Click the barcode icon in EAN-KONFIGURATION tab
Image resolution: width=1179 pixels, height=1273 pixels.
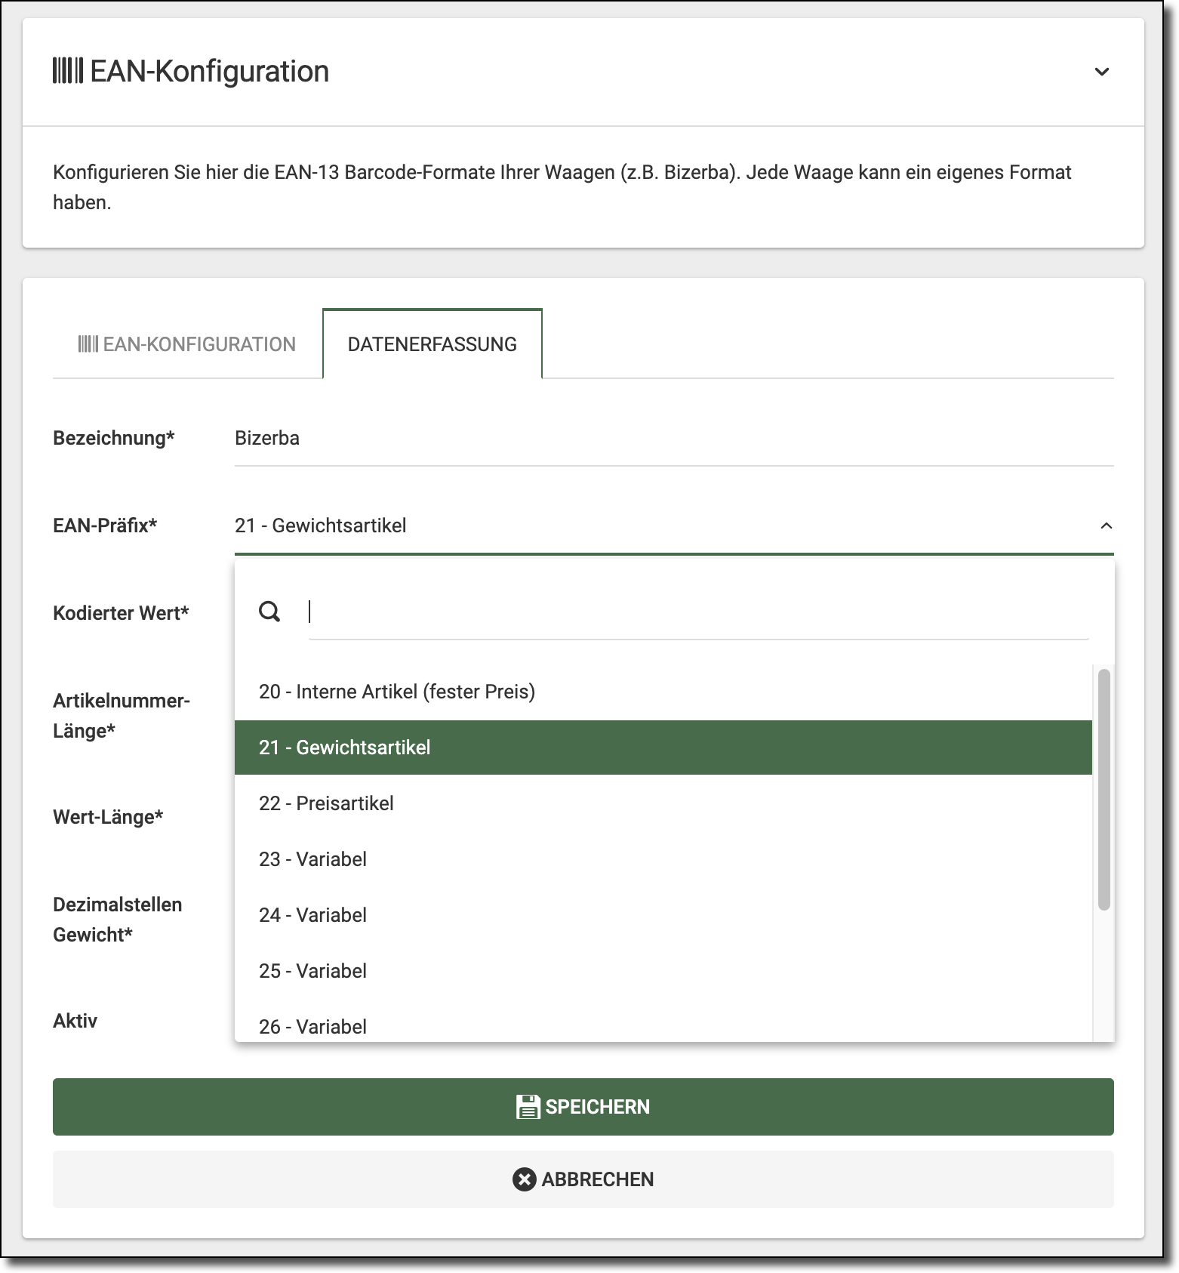click(x=88, y=344)
